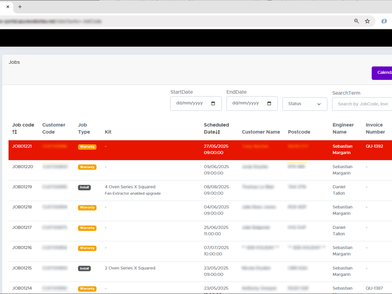Click the Warranty badge on JOB01217
This screenshot has height=294, width=392.
click(x=87, y=227)
